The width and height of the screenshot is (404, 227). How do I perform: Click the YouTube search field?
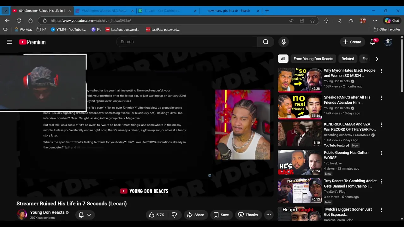point(187,42)
